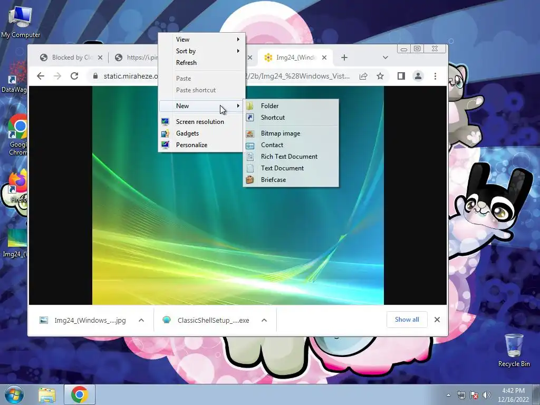Show hidden tray icons arrow
The width and height of the screenshot is (540, 405).
(x=448, y=395)
